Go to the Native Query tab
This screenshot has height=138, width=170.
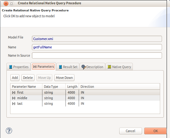pyautogui.click(x=119, y=67)
